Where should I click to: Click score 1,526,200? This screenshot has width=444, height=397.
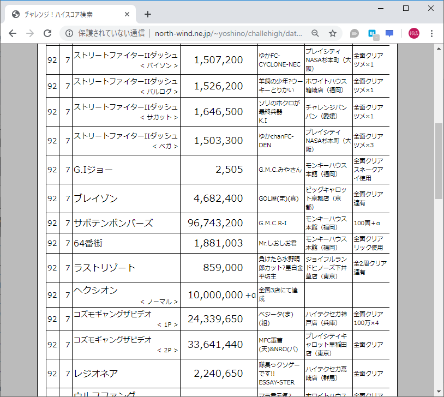click(218, 86)
